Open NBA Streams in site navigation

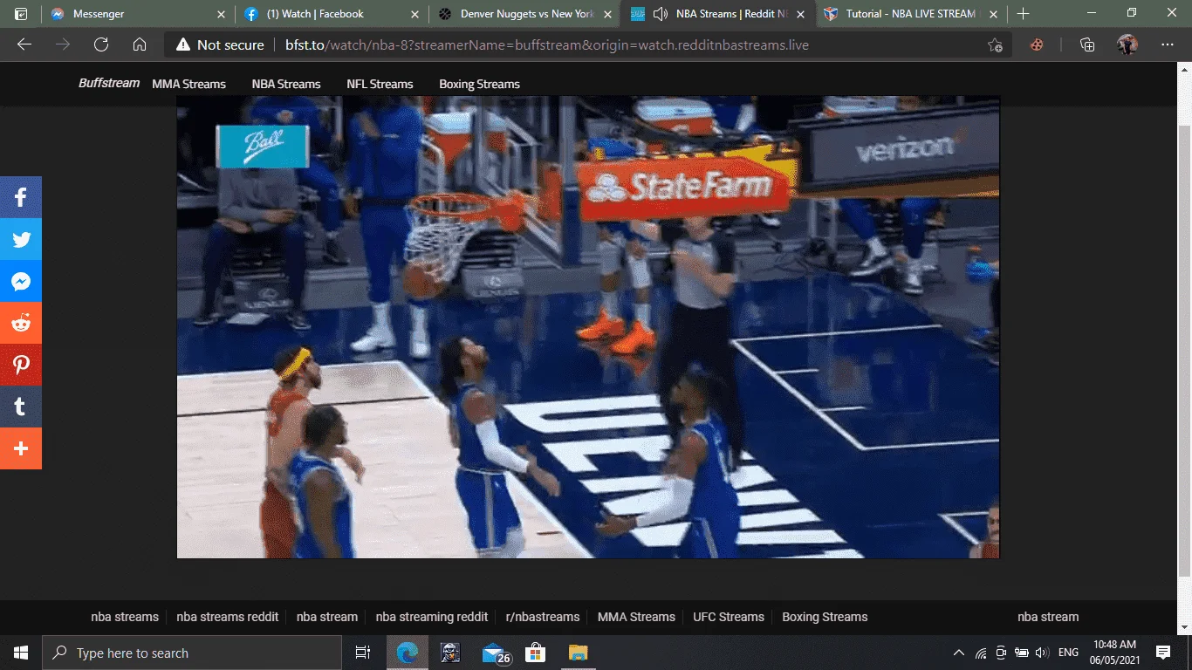(x=286, y=84)
